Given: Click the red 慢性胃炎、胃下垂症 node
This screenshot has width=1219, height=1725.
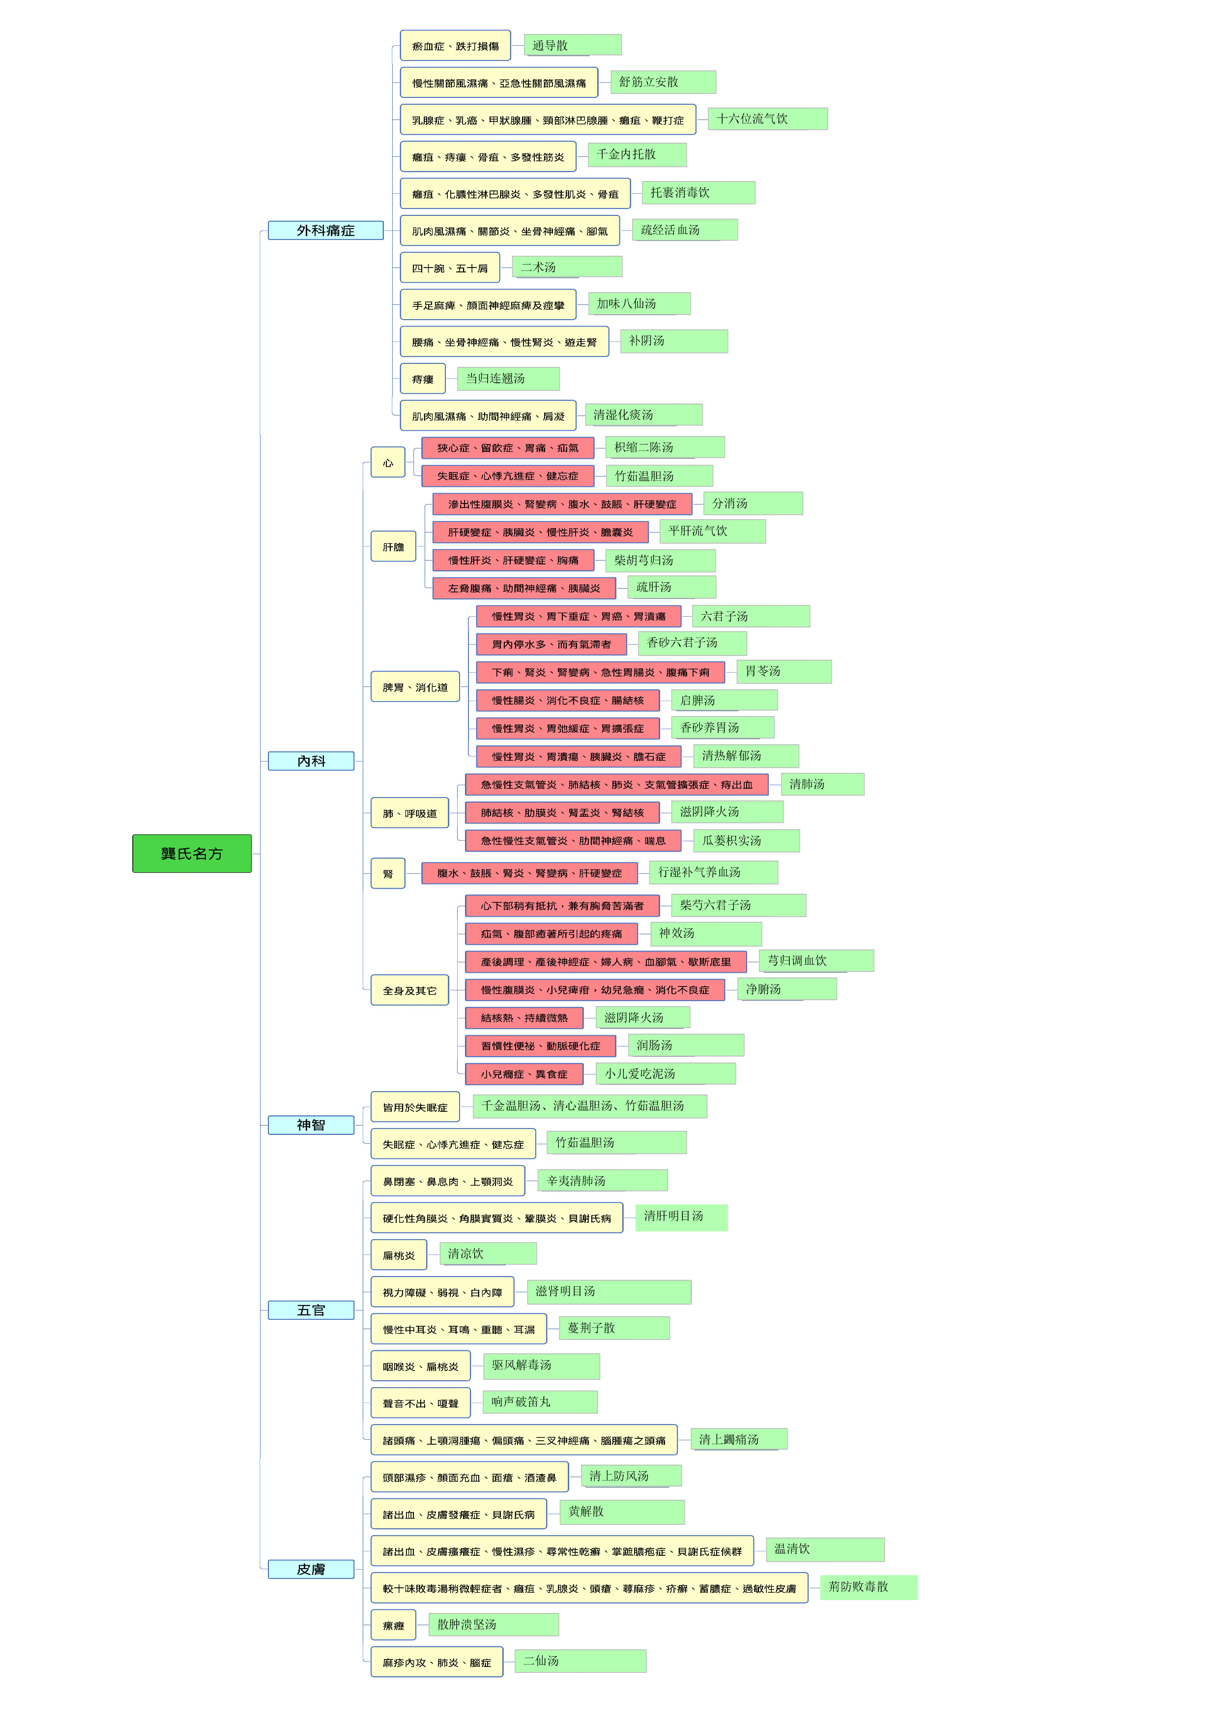Looking at the screenshot, I should pos(579,616).
